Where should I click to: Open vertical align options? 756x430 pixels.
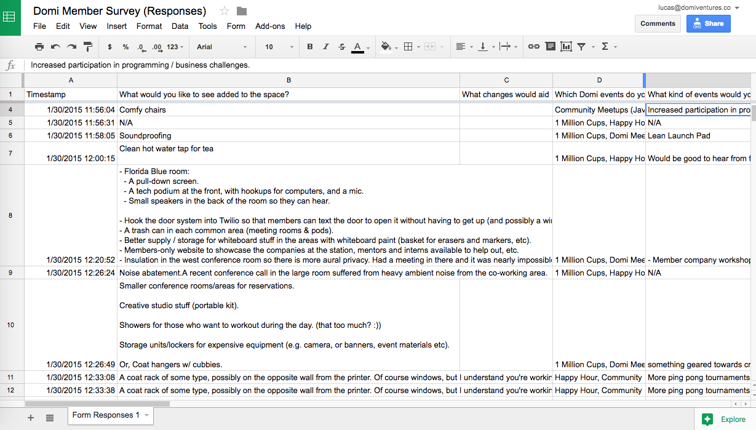[x=483, y=47]
